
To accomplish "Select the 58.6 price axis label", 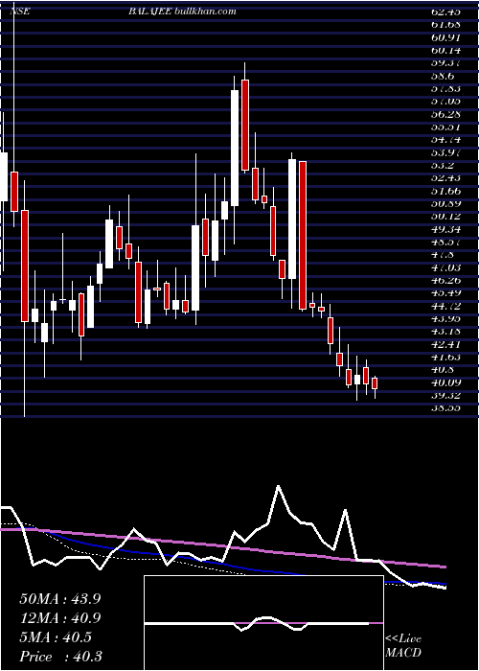I will pyautogui.click(x=442, y=76).
